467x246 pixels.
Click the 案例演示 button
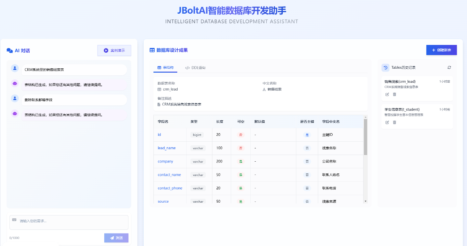pyautogui.click(x=114, y=51)
